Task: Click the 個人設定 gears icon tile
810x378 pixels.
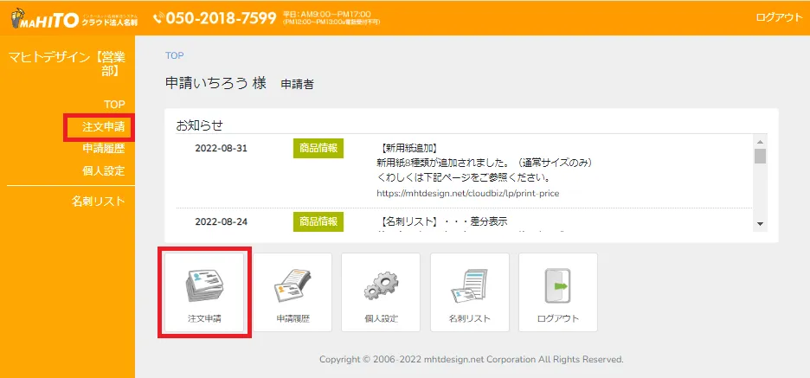Action: pyautogui.click(x=382, y=292)
